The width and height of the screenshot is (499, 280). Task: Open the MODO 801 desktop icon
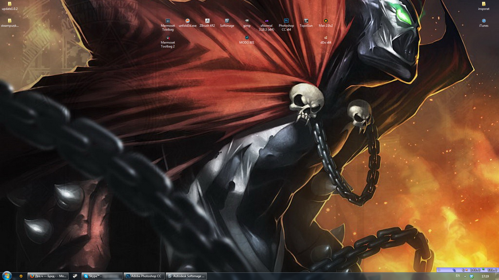coord(247,38)
